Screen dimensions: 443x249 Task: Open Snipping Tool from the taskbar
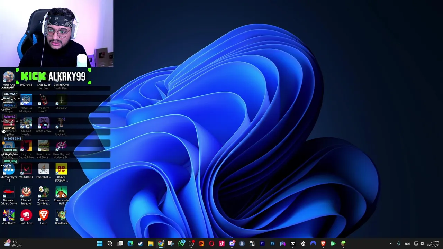point(171,243)
